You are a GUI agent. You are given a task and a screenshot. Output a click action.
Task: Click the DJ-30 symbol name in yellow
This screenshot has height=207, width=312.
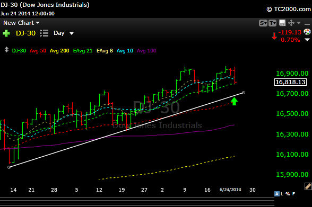click(25, 33)
